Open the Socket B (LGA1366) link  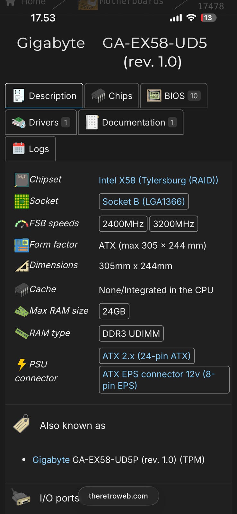144,201
